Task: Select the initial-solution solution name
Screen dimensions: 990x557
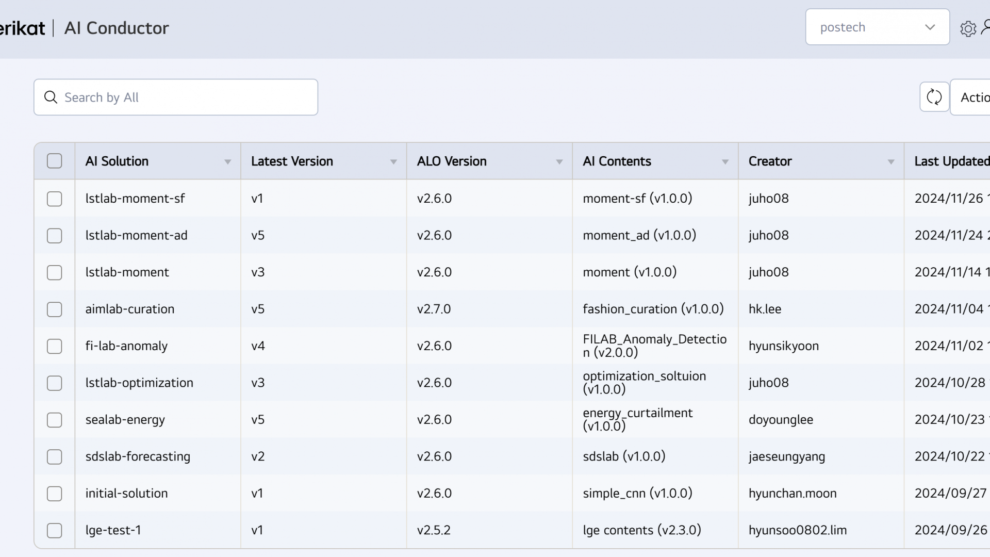Action: tap(126, 494)
